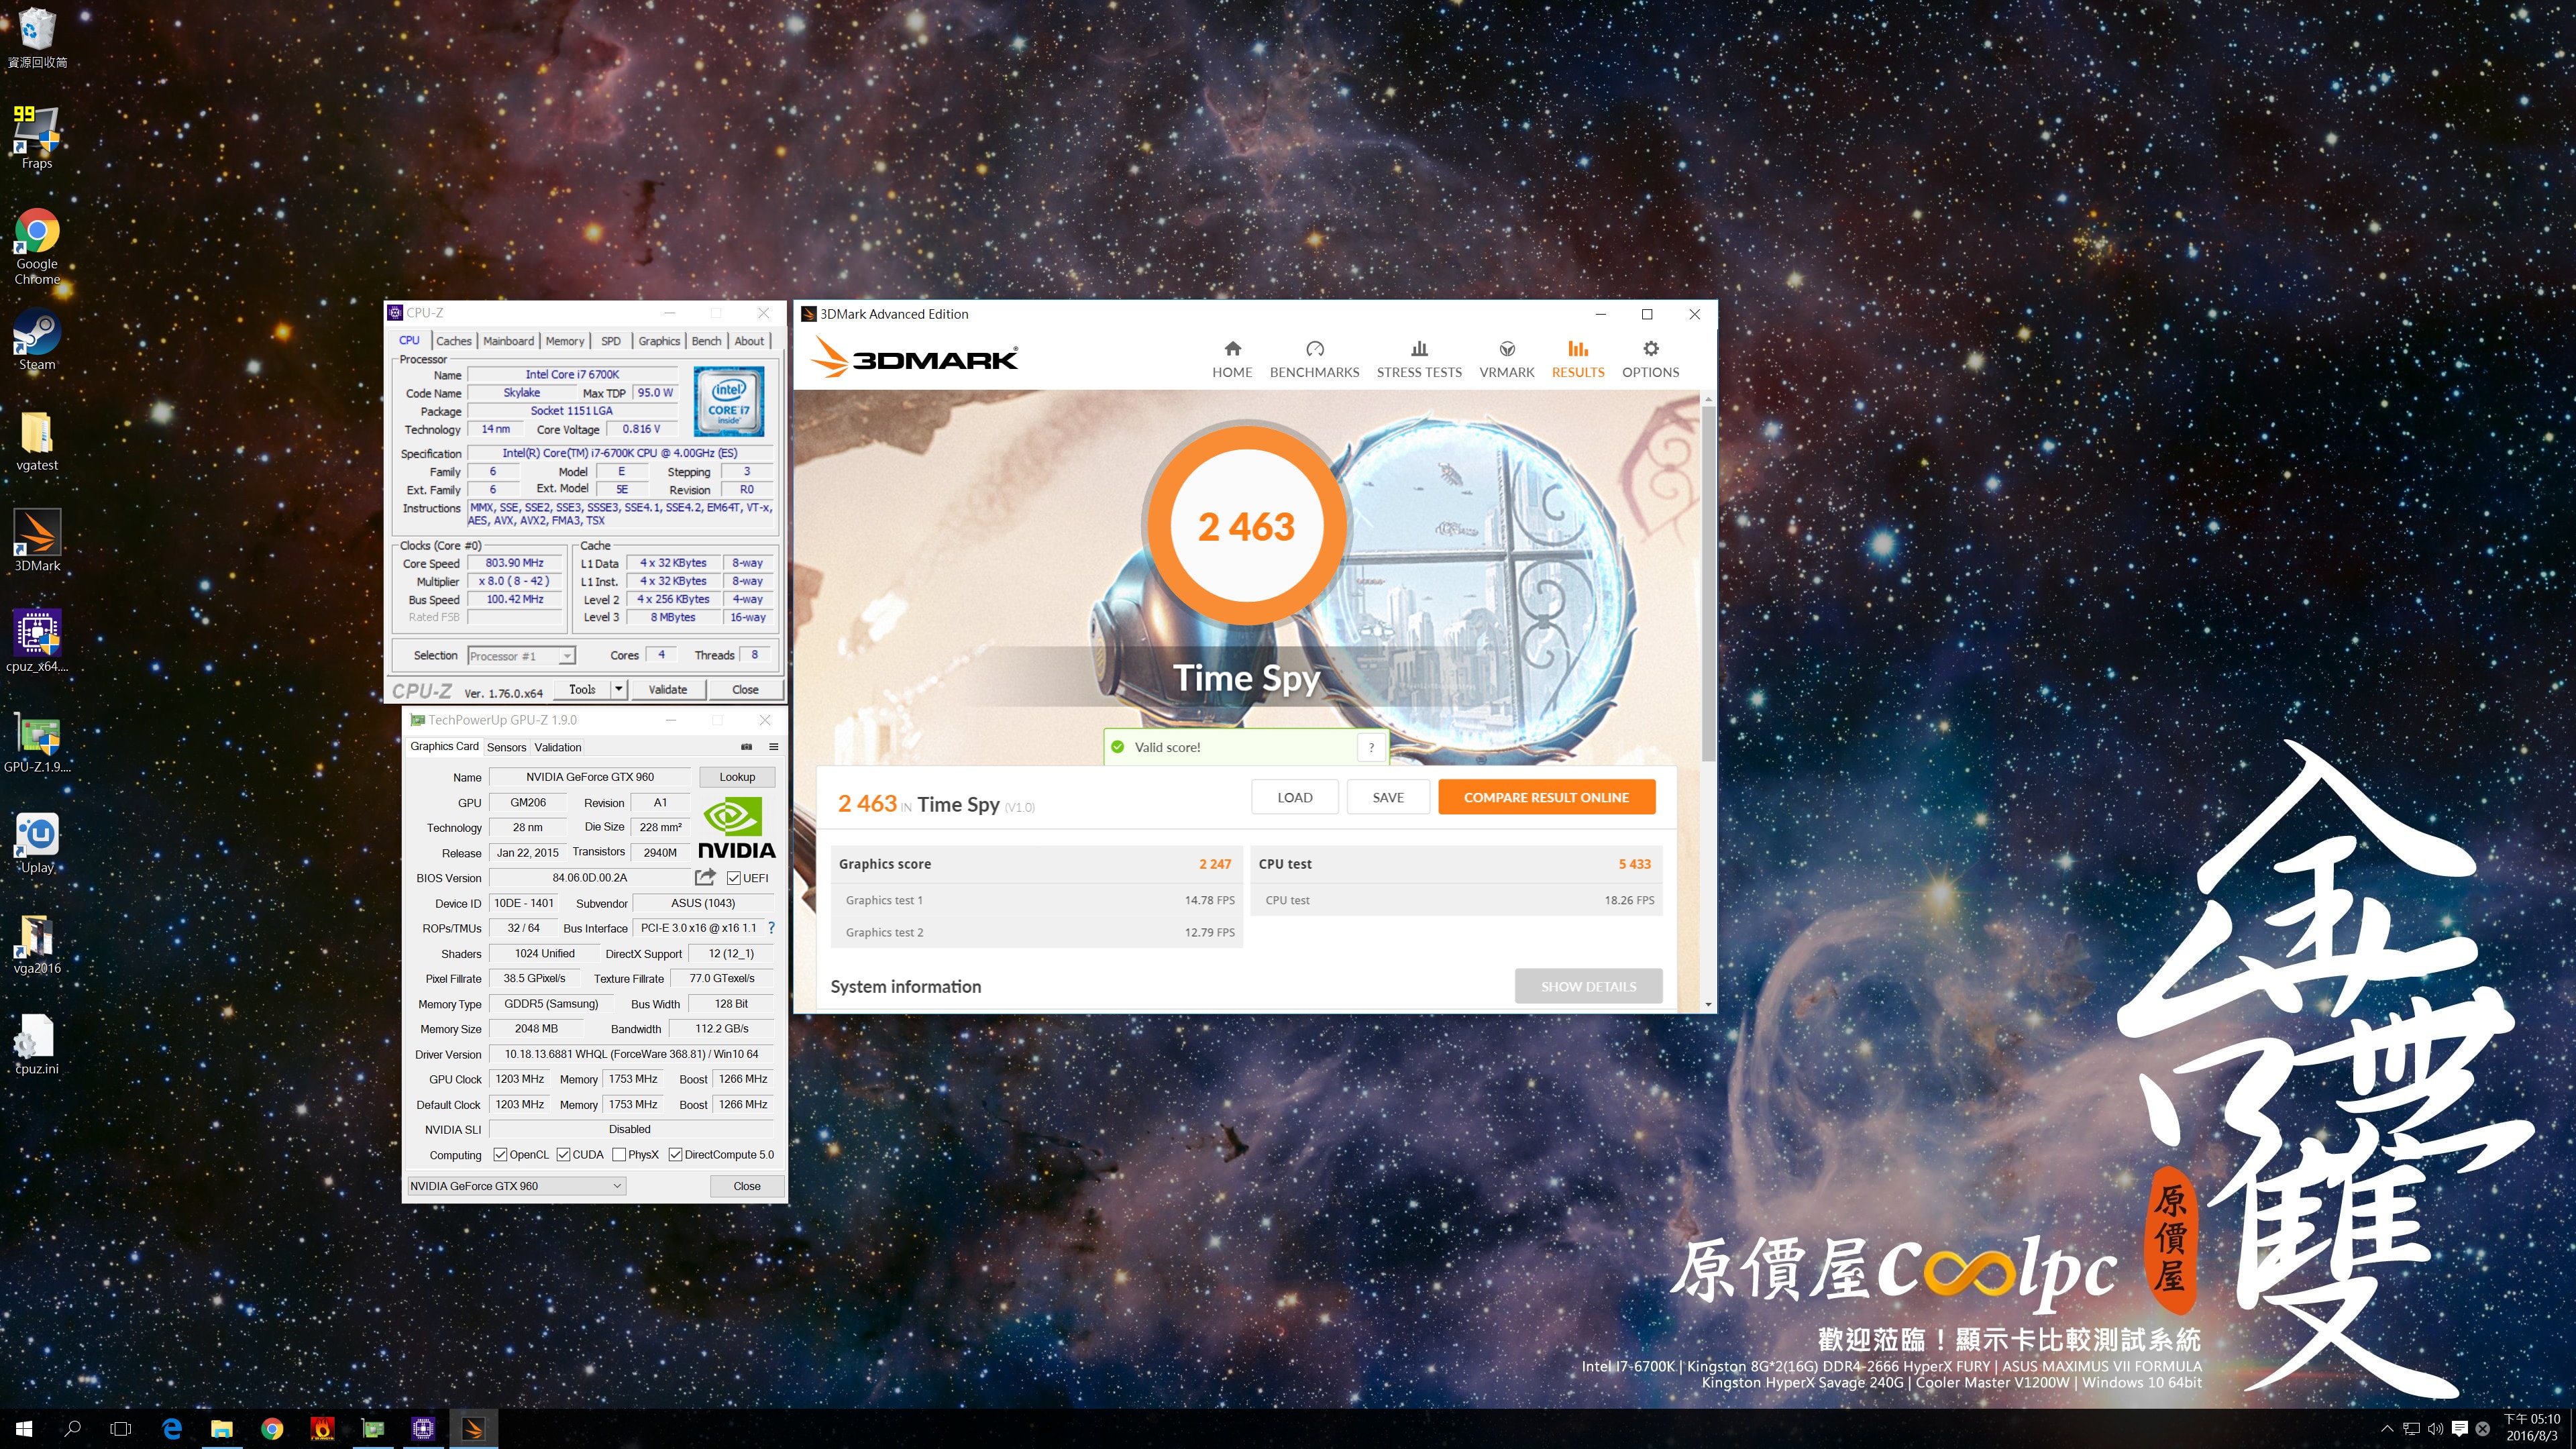Switch to CPU-Z SPD tab

click(x=611, y=341)
